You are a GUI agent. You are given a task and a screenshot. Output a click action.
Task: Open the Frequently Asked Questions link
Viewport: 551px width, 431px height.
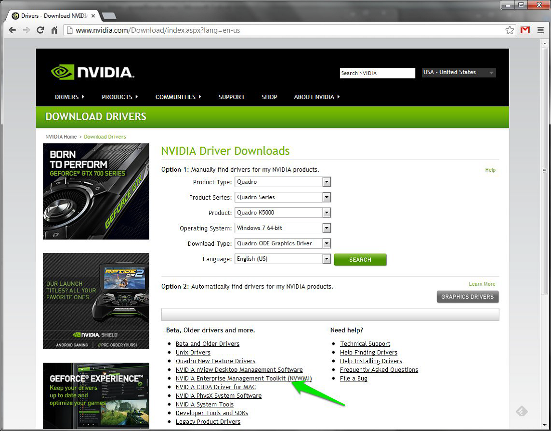pos(379,369)
